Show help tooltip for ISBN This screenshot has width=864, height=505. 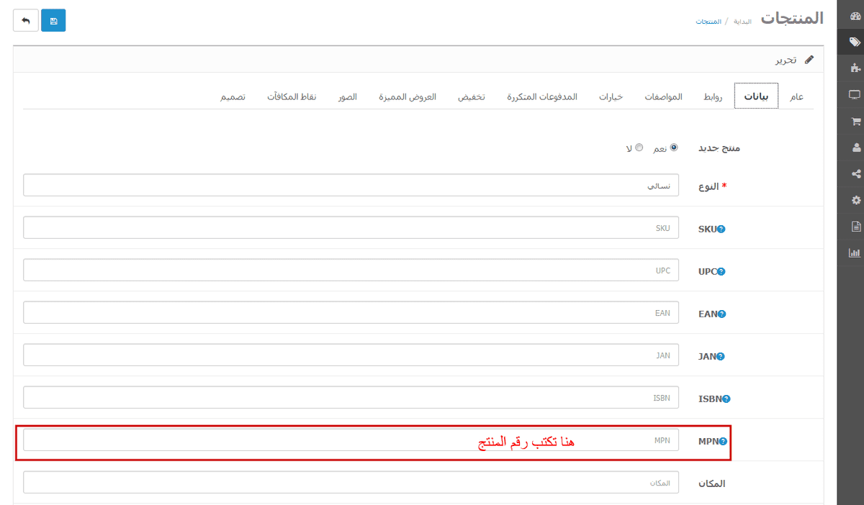[x=726, y=399]
